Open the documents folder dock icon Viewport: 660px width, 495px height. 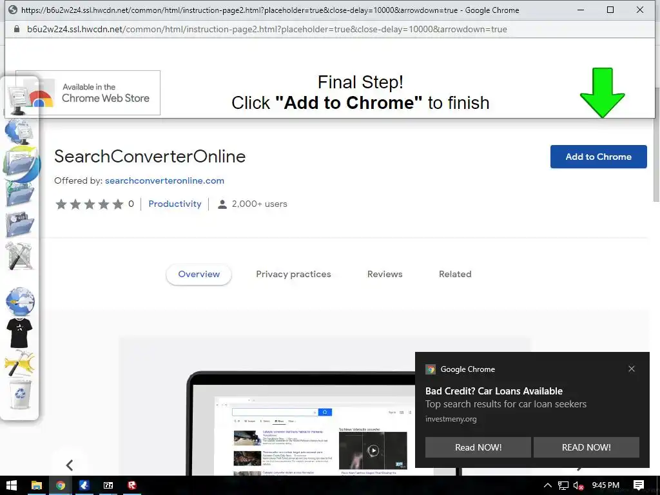pos(21,164)
